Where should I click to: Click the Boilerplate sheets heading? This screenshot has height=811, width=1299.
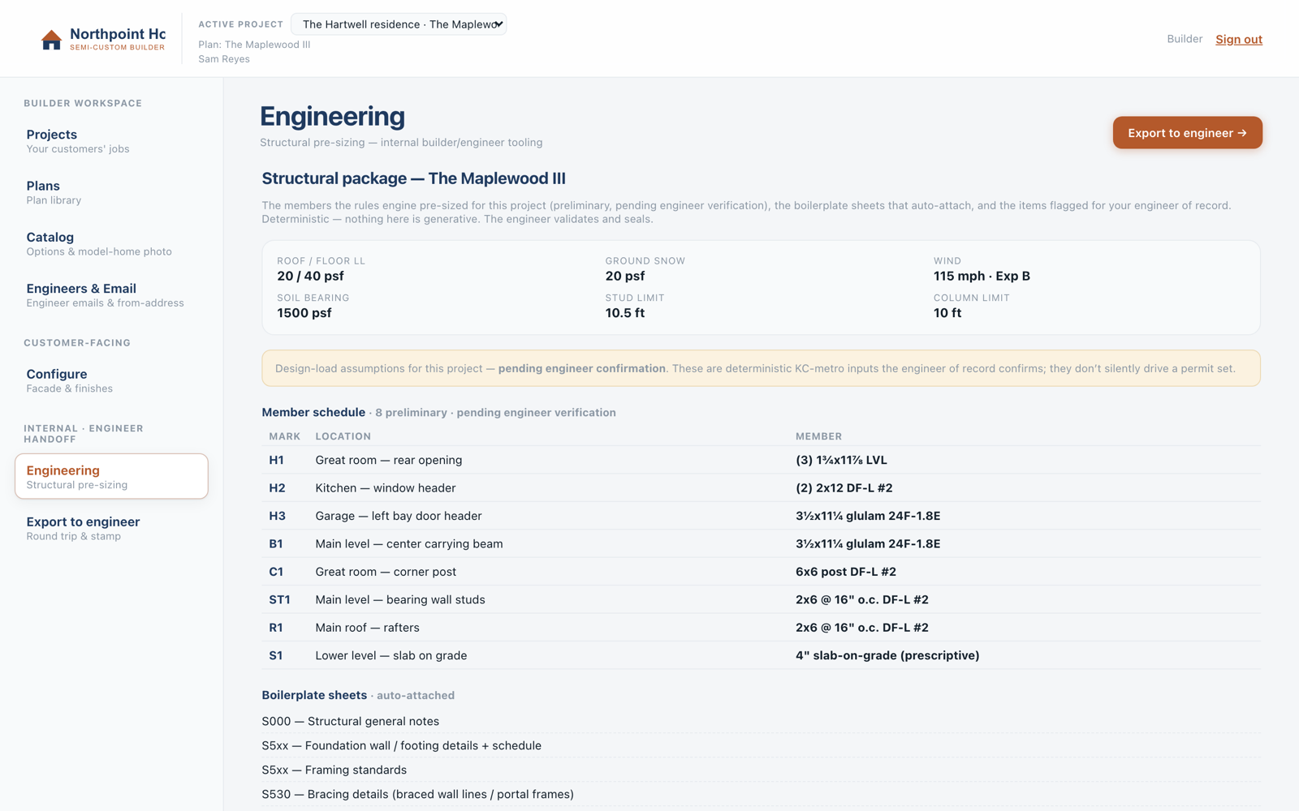pos(314,695)
